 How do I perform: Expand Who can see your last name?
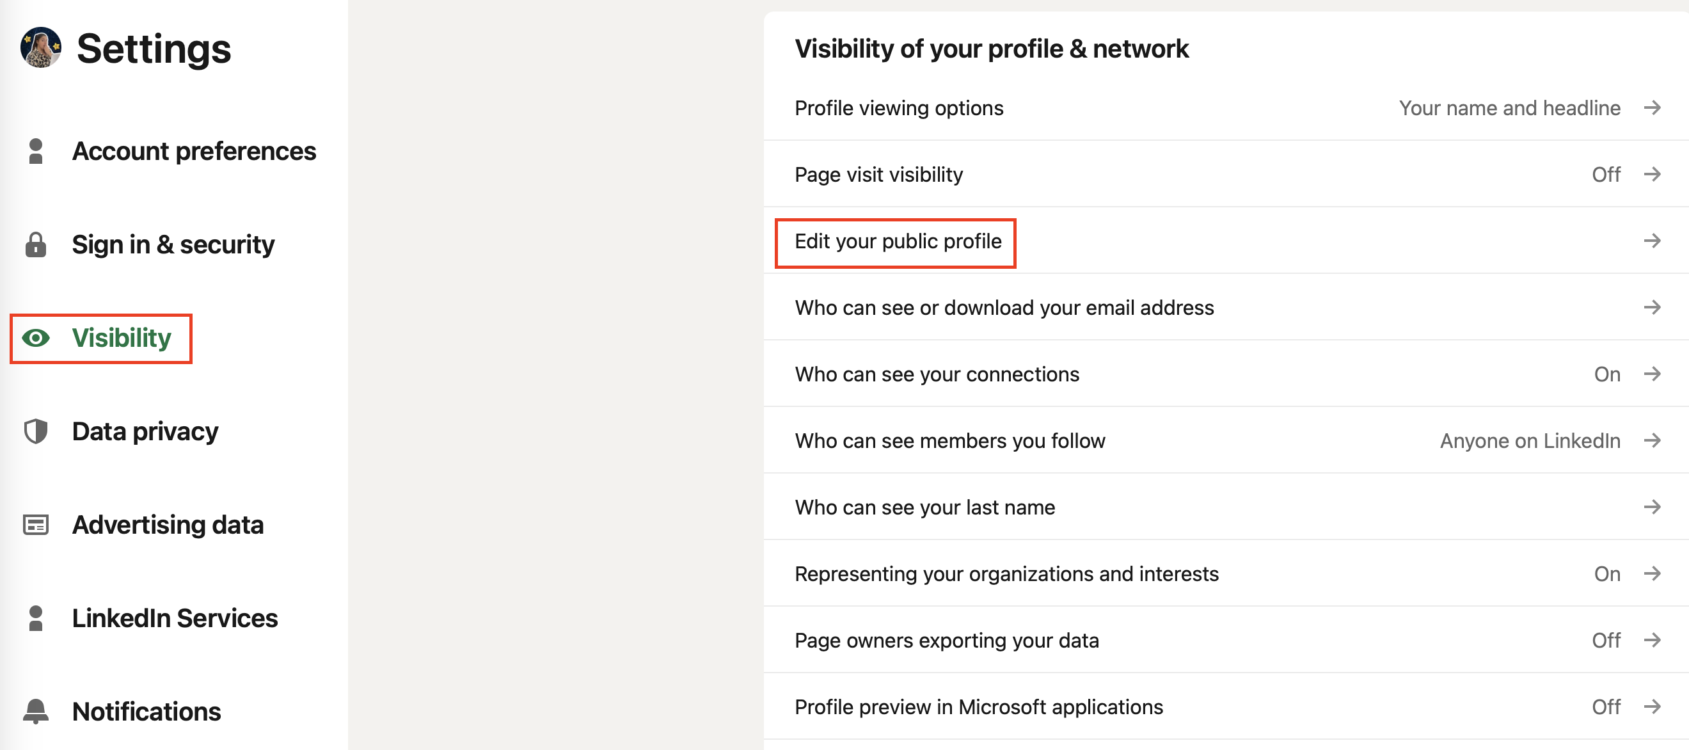click(1226, 506)
